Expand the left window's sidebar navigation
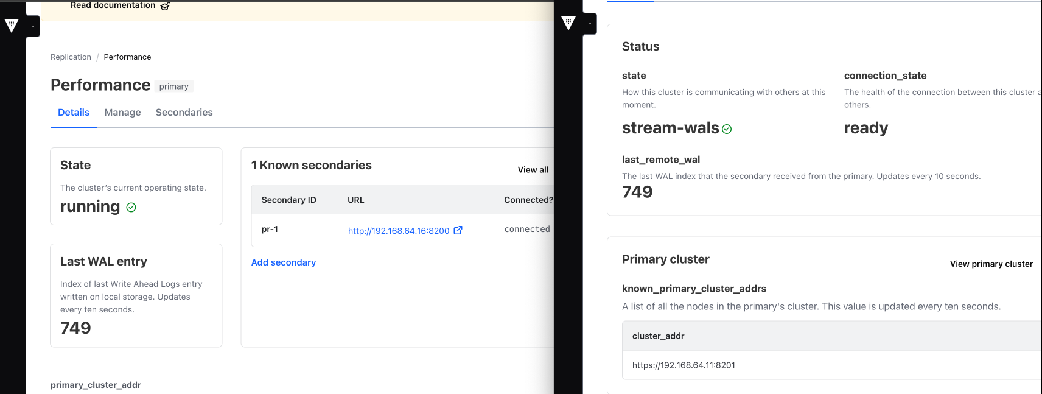Image resolution: width=1042 pixels, height=394 pixels. (x=33, y=26)
